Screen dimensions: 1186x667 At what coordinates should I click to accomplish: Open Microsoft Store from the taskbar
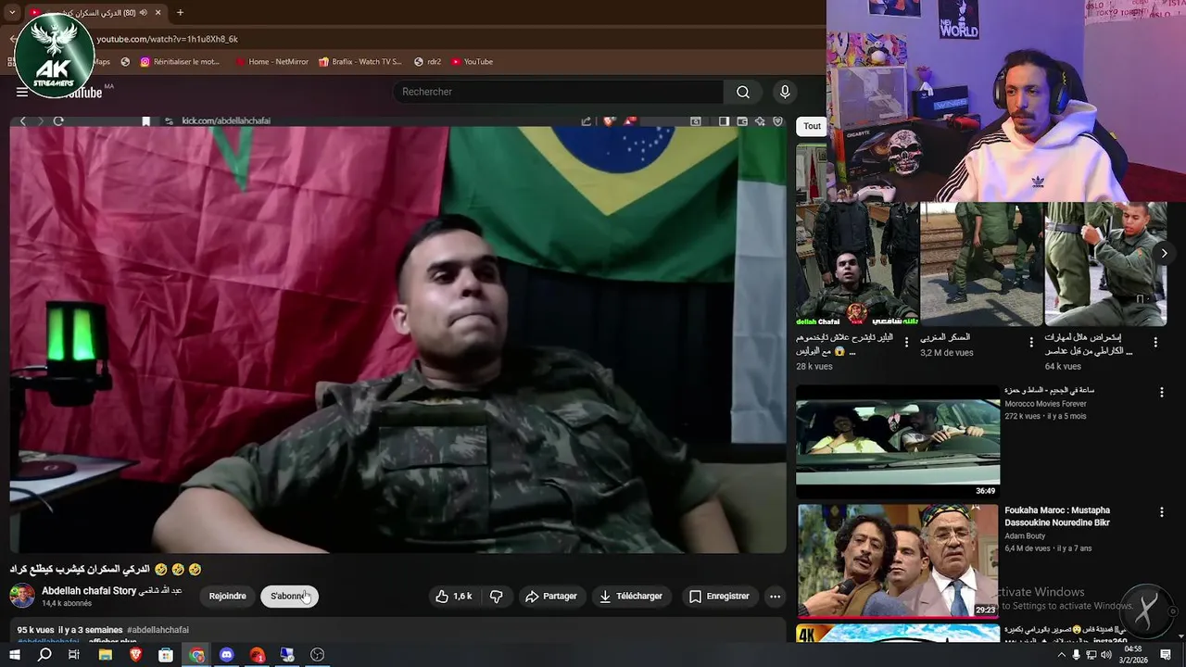click(x=166, y=655)
